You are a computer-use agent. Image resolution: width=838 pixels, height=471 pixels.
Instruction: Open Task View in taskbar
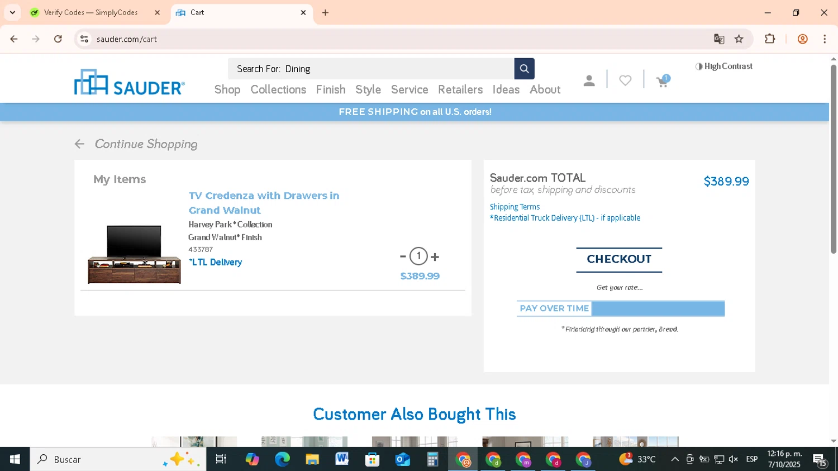[221, 459]
